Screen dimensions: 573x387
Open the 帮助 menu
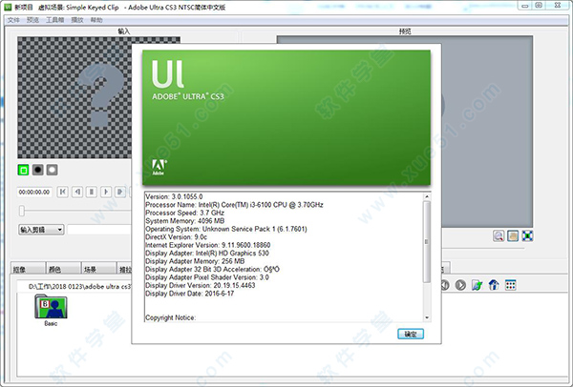click(x=96, y=20)
